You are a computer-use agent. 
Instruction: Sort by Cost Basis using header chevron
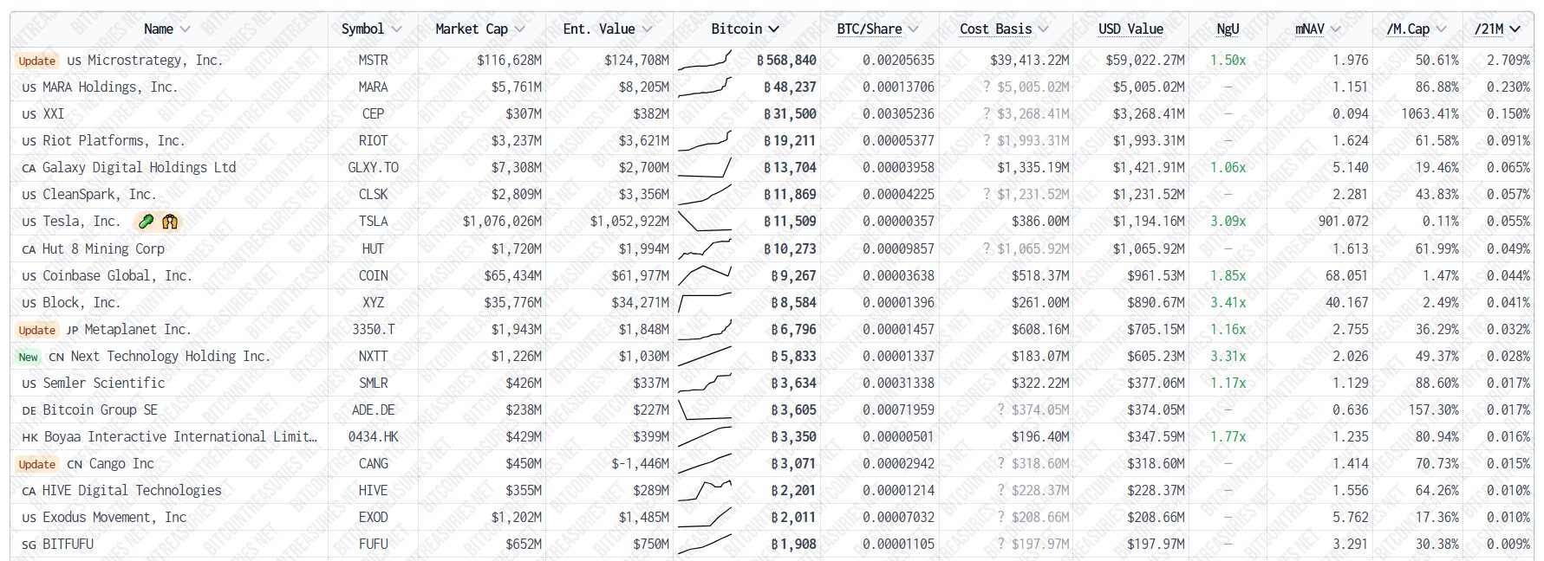point(1043,29)
